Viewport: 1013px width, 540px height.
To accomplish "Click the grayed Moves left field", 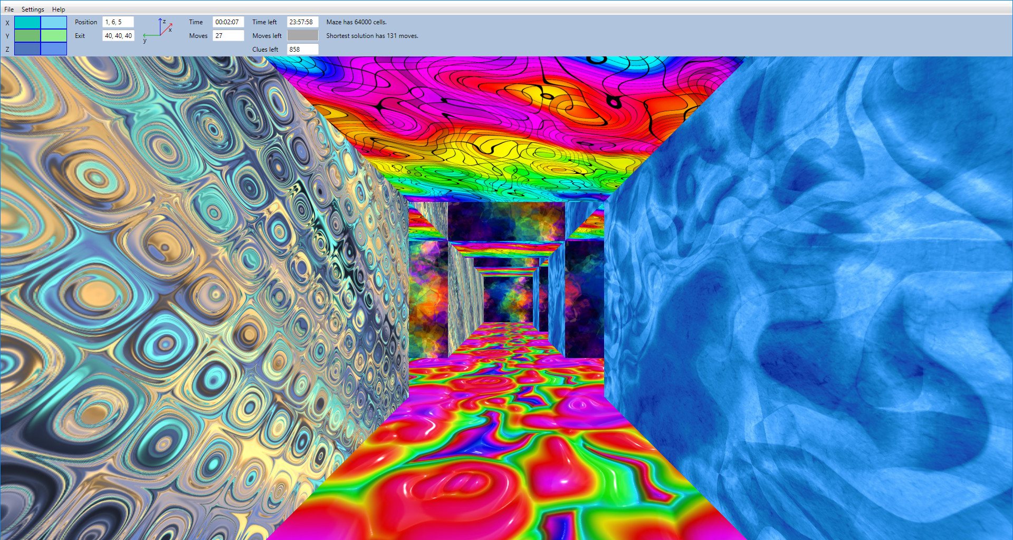I will pos(302,35).
